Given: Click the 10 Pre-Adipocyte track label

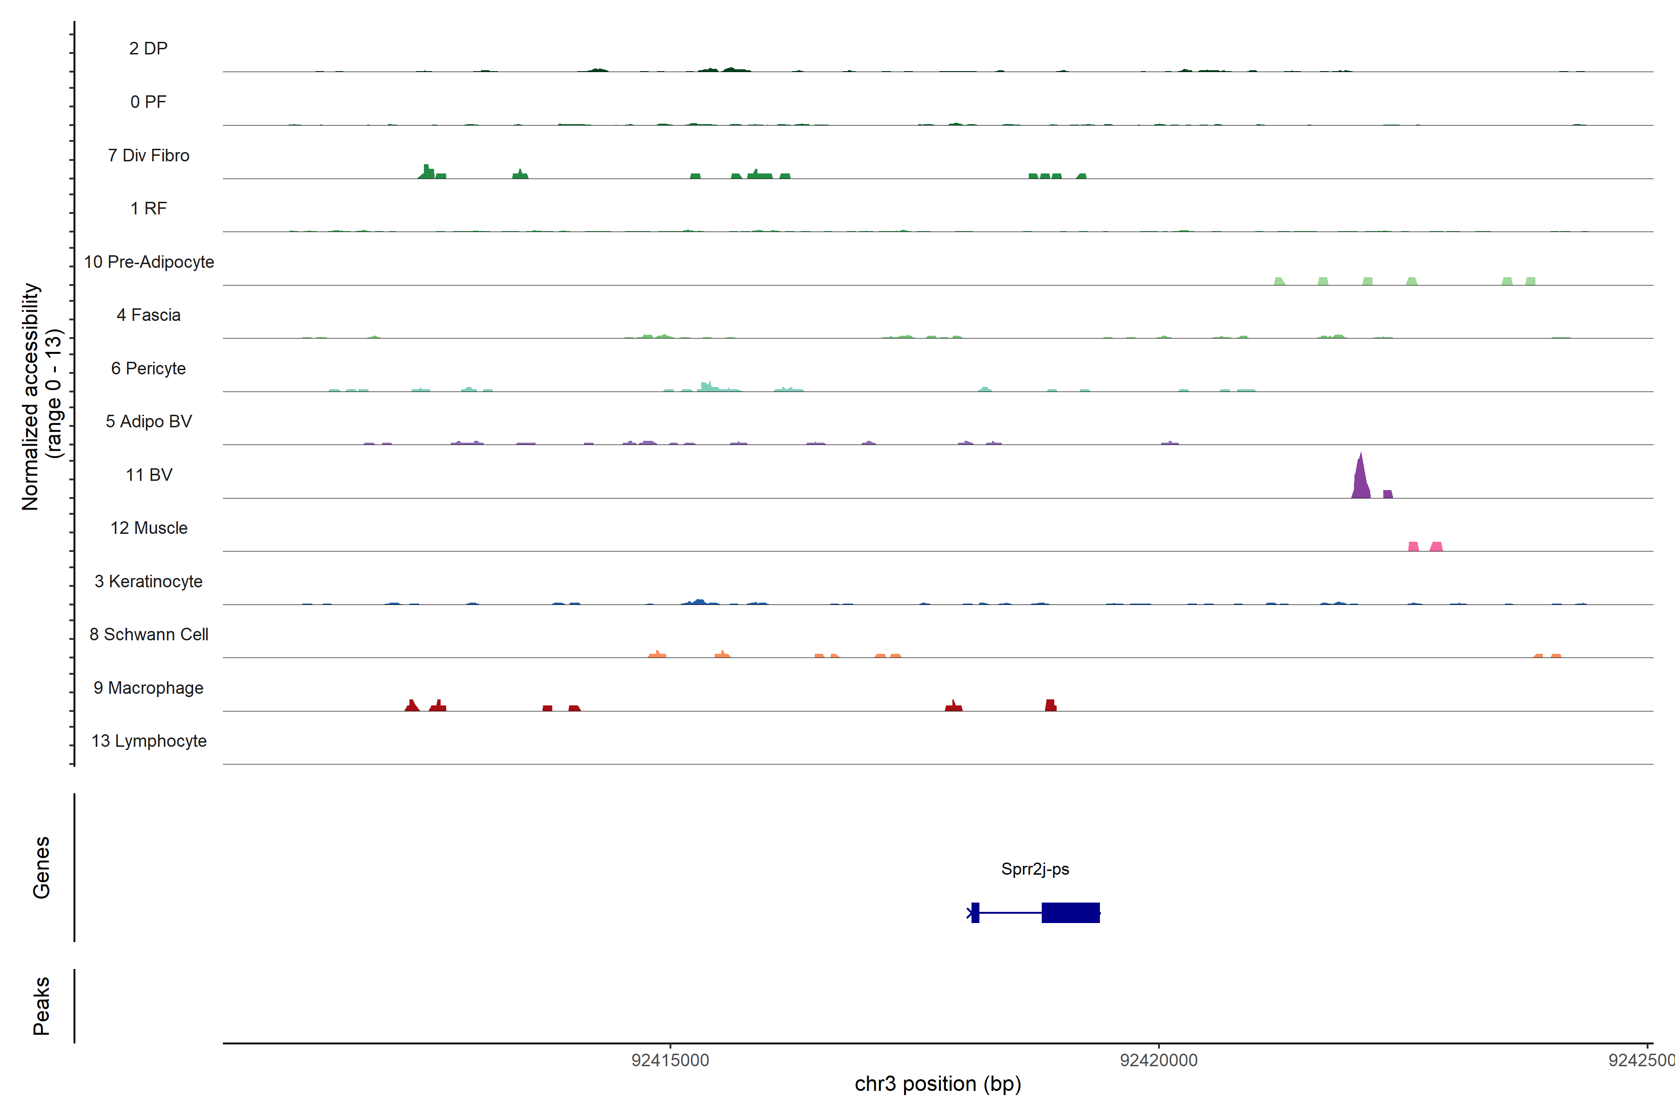Looking at the screenshot, I should [x=149, y=262].
